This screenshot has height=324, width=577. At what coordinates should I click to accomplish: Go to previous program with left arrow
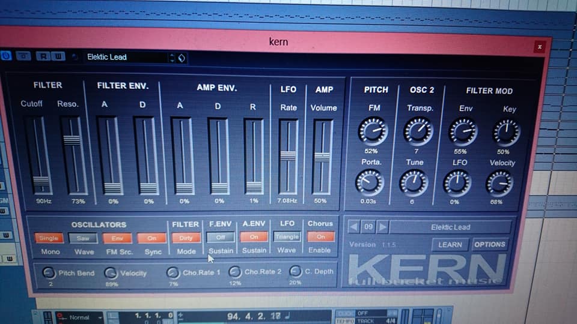[354, 227]
